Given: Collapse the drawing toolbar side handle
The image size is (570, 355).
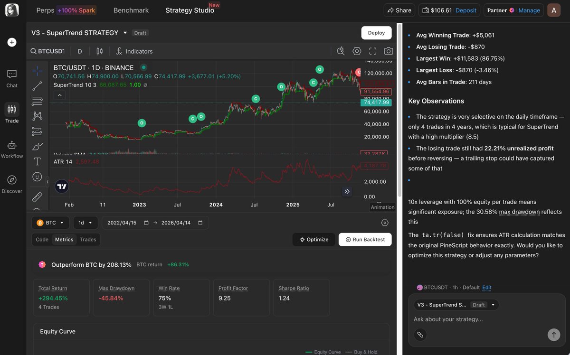Looking at the screenshot, I should point(47,182).
